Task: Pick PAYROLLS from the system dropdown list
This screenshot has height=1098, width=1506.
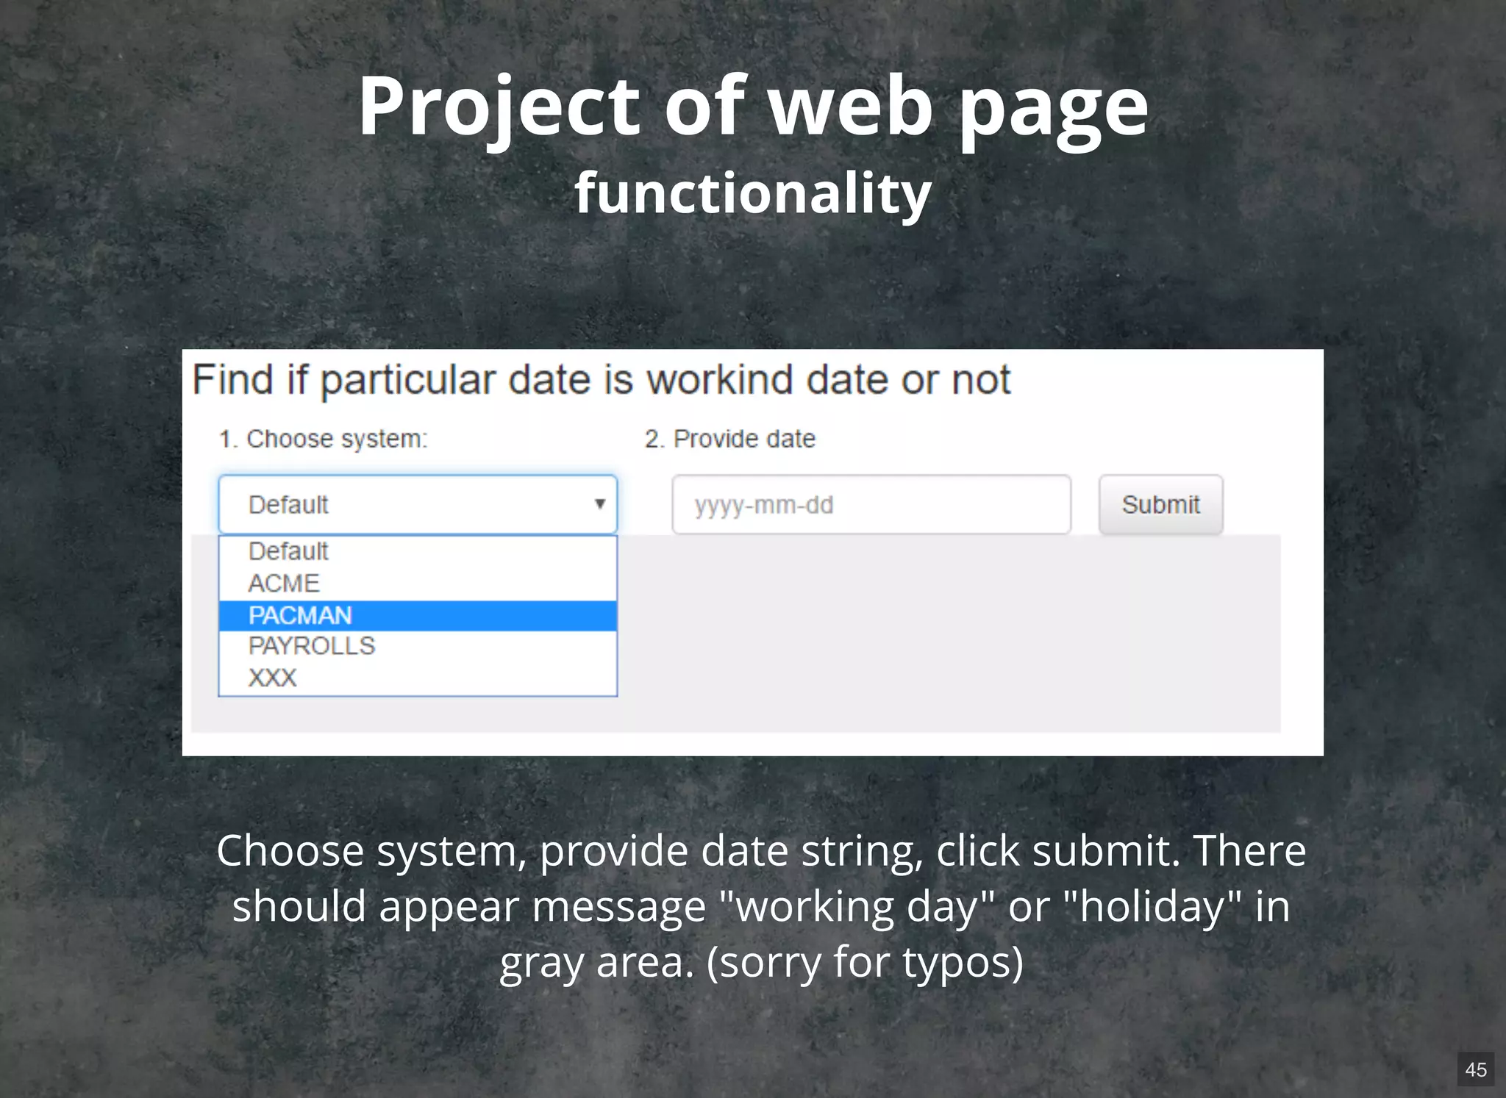Action: (418, 646)
